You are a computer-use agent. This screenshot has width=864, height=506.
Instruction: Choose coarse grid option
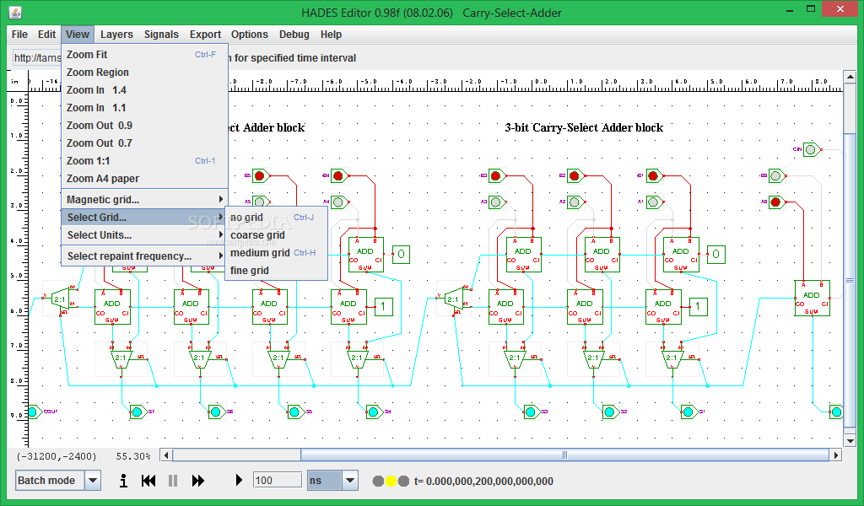[x=276, y=235]
